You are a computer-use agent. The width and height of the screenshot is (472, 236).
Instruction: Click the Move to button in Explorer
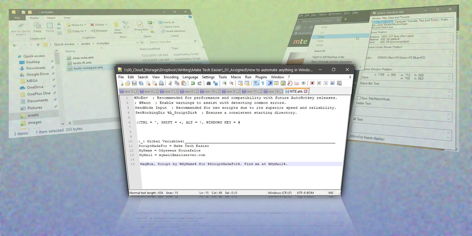pyautogui.click(x=77, y=25)
